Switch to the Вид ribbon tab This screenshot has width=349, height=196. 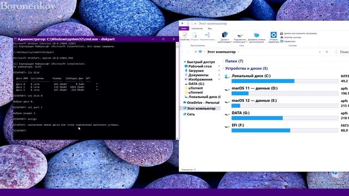pyautogui.click(x=209, y=28)
